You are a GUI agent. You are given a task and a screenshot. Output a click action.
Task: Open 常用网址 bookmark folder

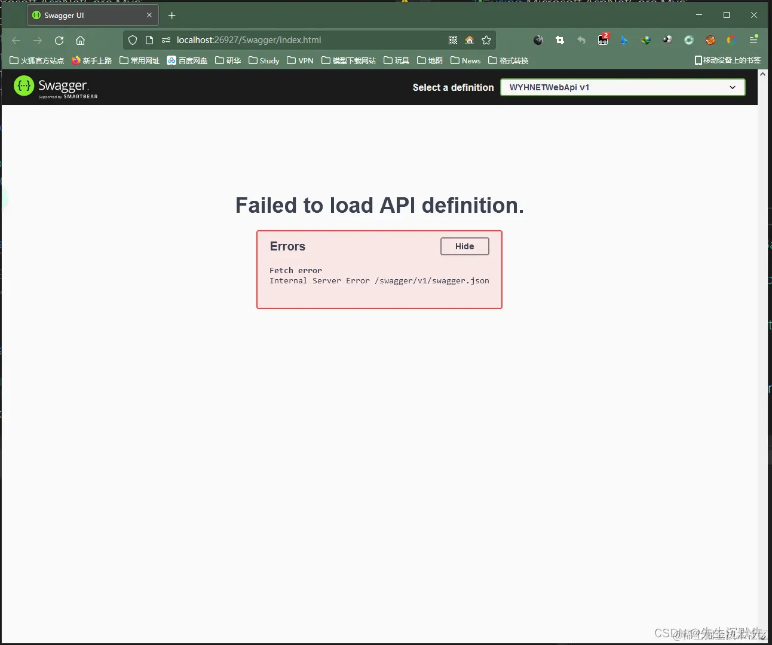140,60
